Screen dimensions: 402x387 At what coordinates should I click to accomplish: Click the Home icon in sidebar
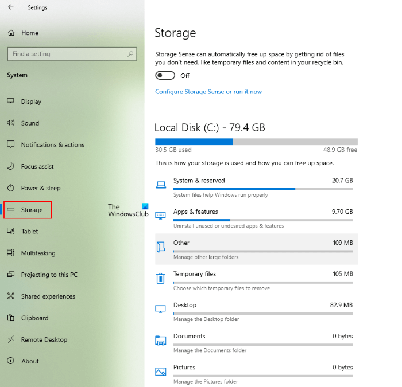(11, 33)
